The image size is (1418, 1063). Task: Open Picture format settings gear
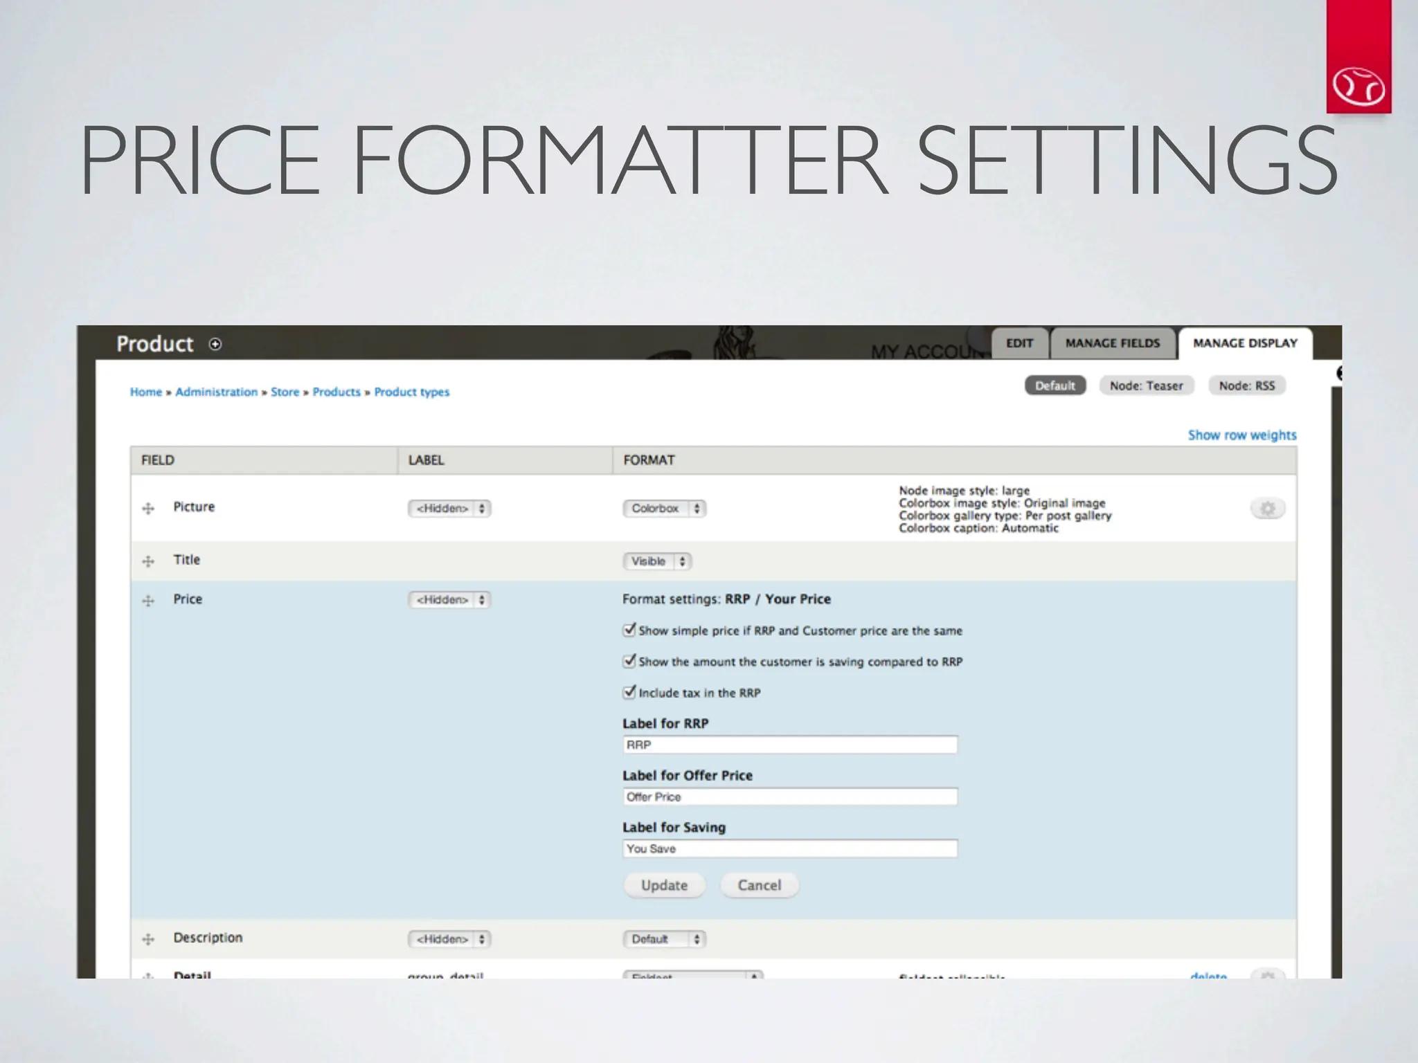click(1268, 509)
